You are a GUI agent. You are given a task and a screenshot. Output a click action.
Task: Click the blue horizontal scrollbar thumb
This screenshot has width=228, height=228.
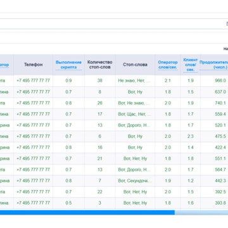click(x=87, y=212)
